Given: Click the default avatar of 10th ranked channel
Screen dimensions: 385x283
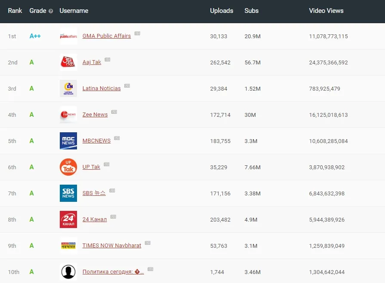Looking at the screenshot, I should tap(68, 272).
